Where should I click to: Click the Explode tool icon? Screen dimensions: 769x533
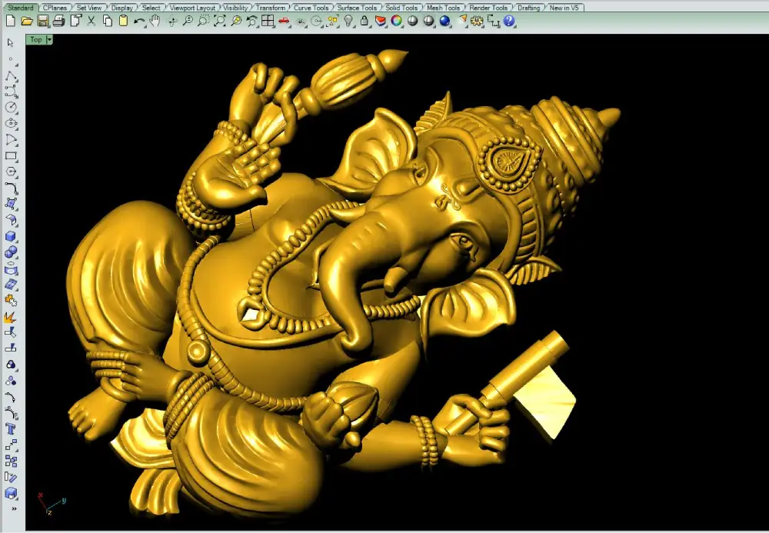pyautogui.click(x=11, y=317)
